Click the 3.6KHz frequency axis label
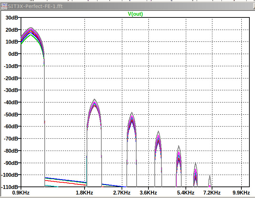 (x=148, y=193)
